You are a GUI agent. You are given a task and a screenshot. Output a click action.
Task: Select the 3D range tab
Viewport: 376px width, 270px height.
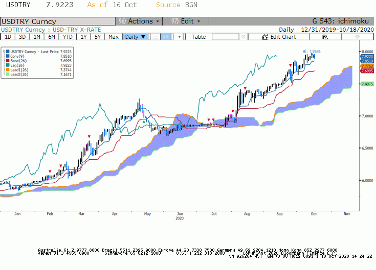coord(23,37)
